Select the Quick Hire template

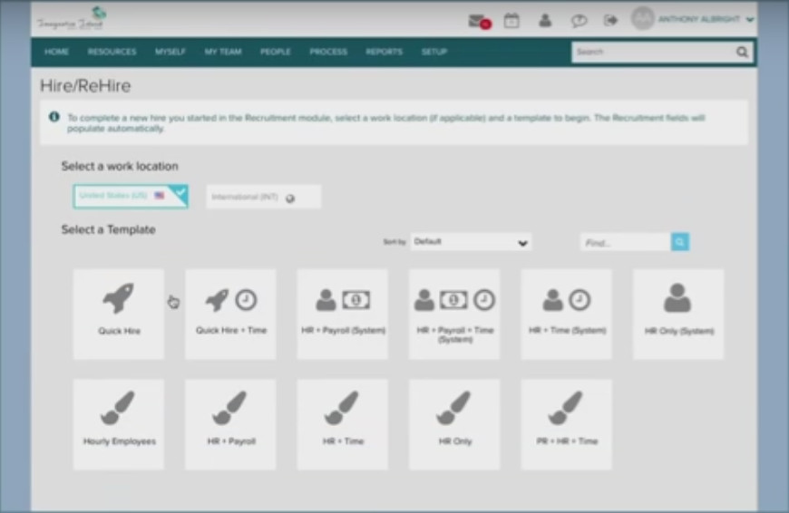pos(119,314)
